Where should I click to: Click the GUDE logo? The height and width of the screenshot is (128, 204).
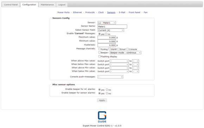point(102,117)
